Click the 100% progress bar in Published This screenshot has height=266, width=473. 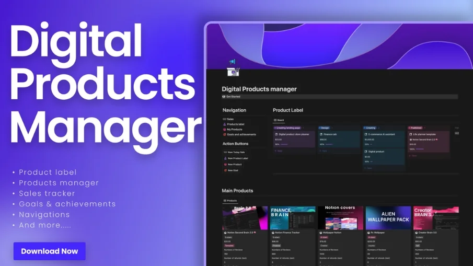coord(420,149)
